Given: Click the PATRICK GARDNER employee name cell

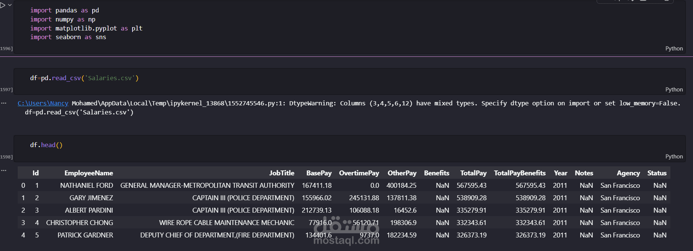Looking at the screenshot, I should click(85, 235).
